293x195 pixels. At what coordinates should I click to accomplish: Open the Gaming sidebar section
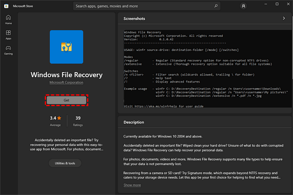[x=8, y=50]
